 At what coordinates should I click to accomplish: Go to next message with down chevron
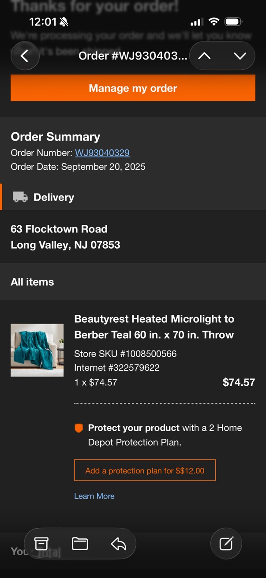tap(240, 56)
